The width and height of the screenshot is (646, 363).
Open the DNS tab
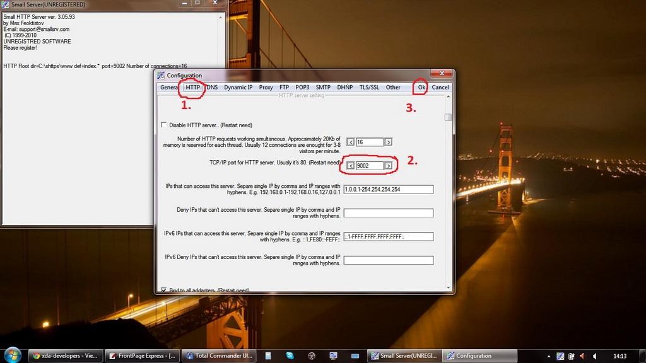click(x=212, y=87)
